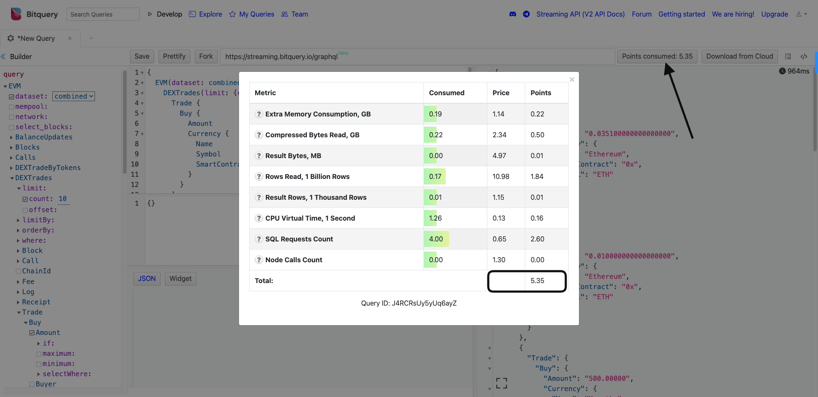Viewport: 818px width, 397px height.
Task: Open the combined dataset dropdown
Action: pos(74,96)
